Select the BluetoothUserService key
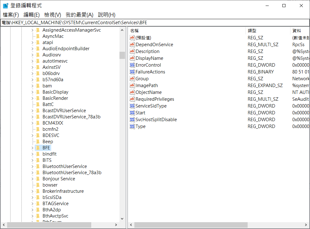 pyautogui.click(x=65, y=166)
